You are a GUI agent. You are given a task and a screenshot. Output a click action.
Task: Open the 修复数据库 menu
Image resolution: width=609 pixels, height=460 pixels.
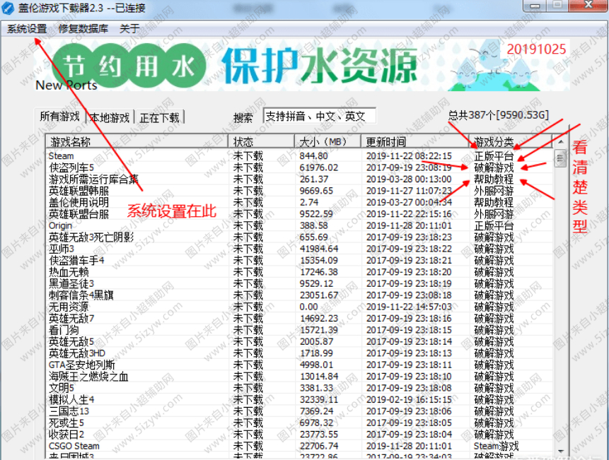tap(83, 29)
